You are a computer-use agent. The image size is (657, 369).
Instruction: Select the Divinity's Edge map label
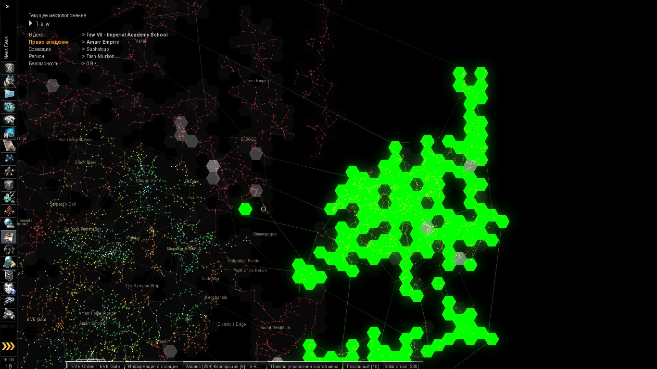[231, 324]
